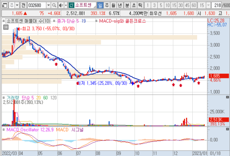Switch to second 초 chart period
Viewport: 230px width, 156px height.
pos(134,6)
